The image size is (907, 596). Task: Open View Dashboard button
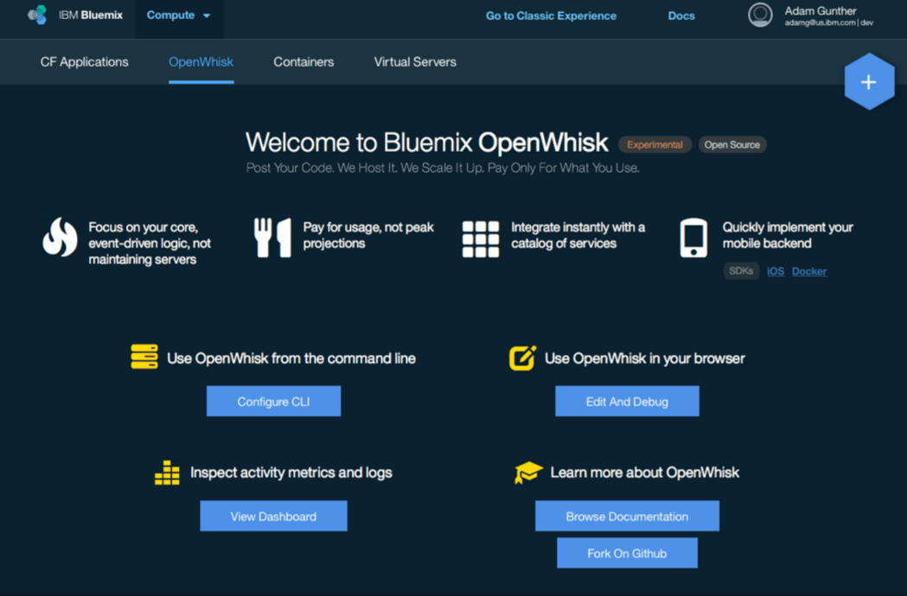click(x=273, y=517)
